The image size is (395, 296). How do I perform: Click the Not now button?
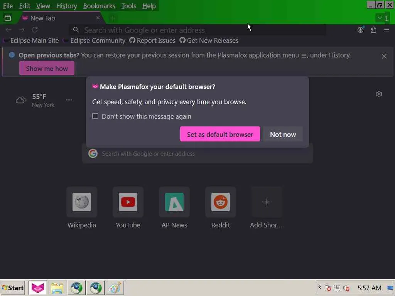coord(283,134)
